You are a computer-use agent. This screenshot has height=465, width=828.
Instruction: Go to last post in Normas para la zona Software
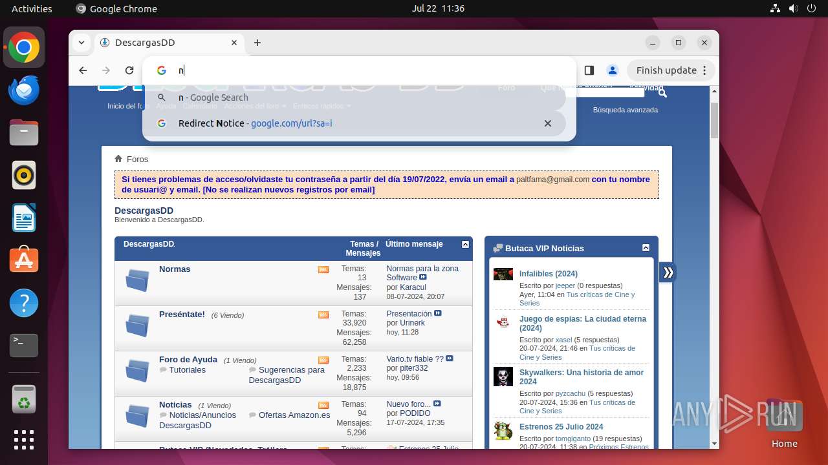tap(423, 278)
